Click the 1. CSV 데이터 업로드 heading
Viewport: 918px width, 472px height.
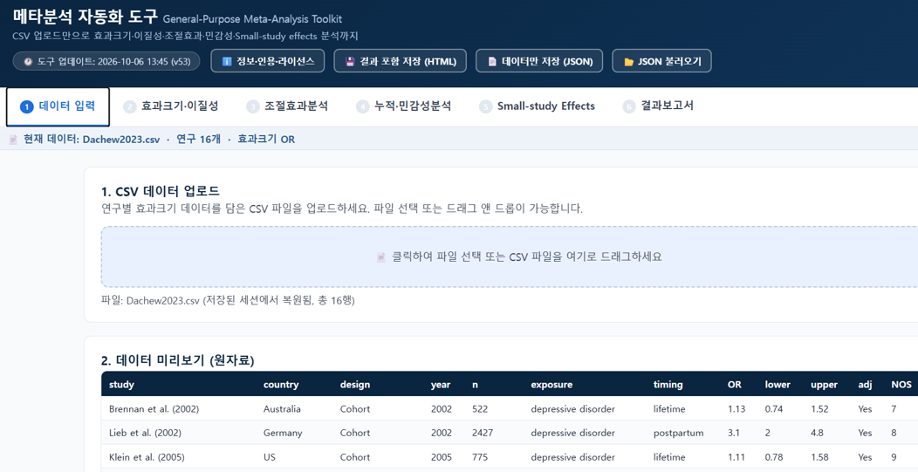[x=161, y=191]
